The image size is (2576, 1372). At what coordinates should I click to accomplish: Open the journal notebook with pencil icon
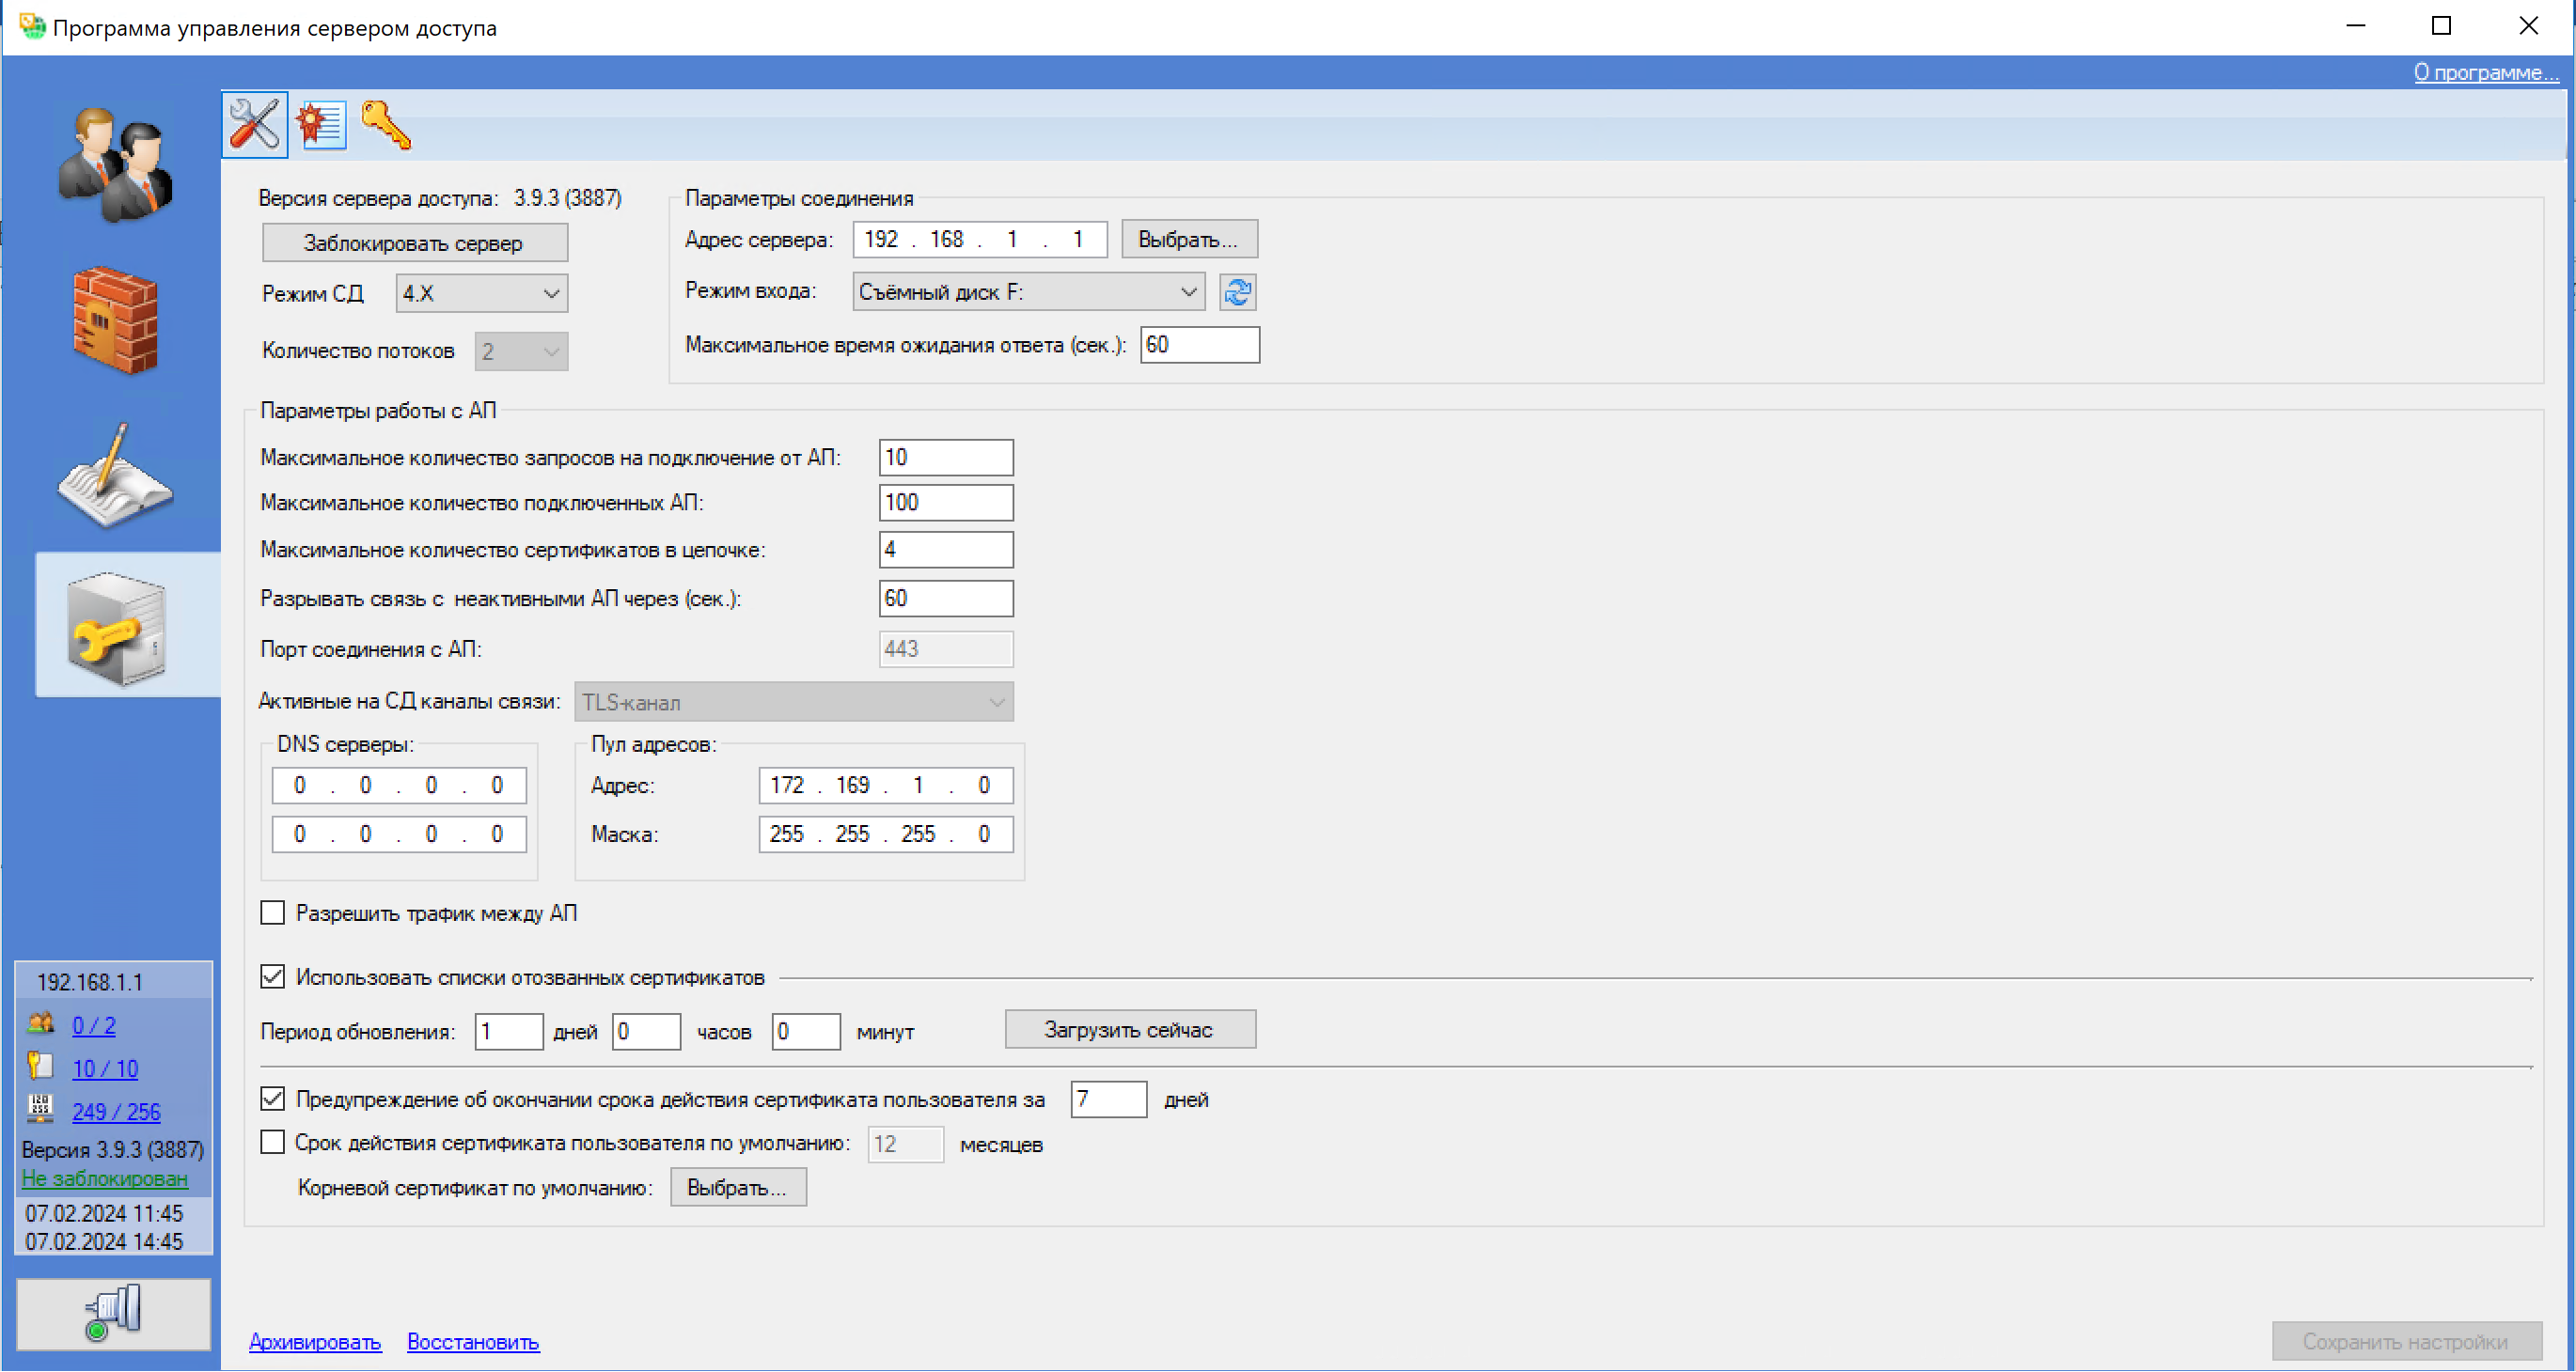116,476
